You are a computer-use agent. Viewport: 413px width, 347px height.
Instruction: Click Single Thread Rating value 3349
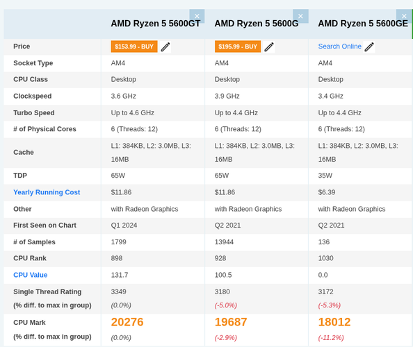pyautogui.click(x=118, y=291)
